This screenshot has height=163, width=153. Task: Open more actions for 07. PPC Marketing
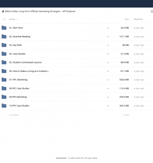(x=108, y=80)
